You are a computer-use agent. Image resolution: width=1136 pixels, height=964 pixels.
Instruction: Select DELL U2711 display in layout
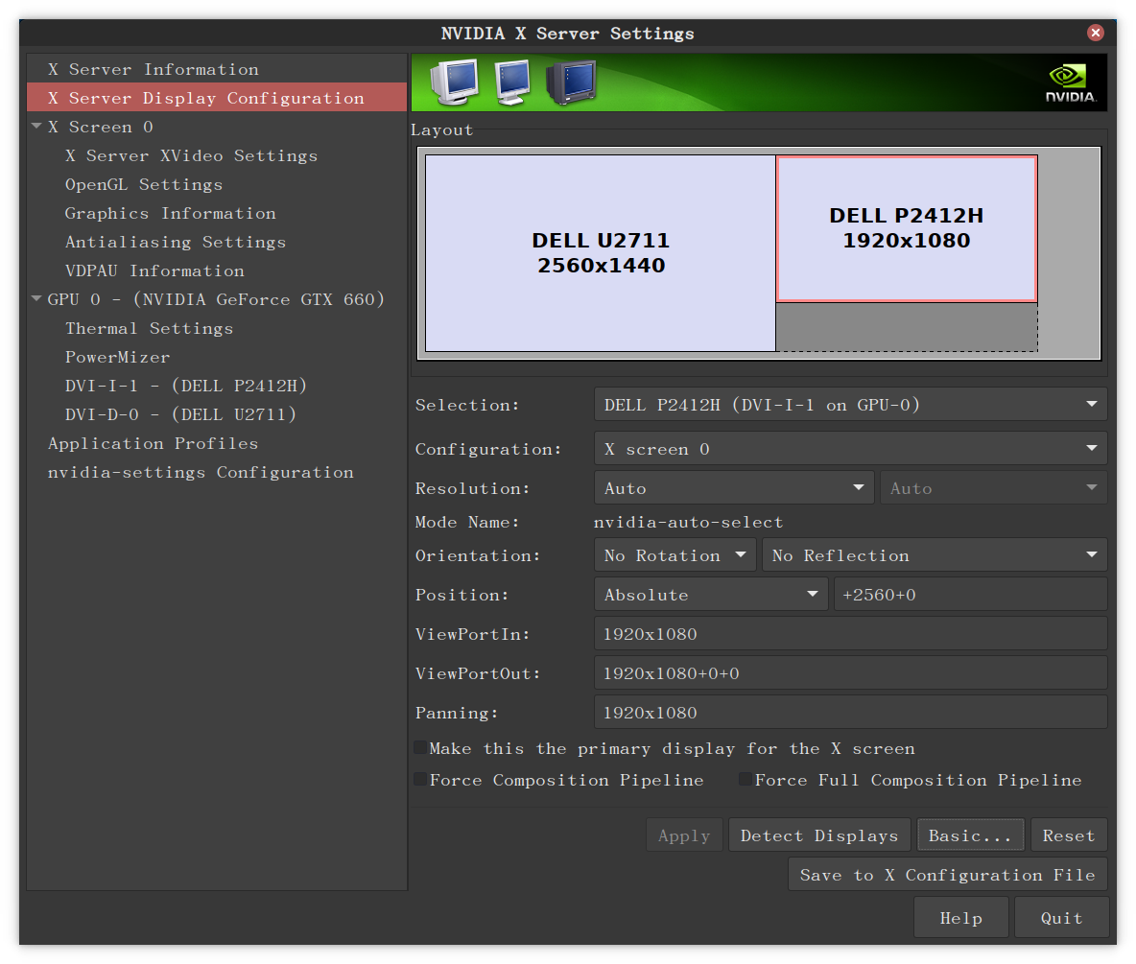[x=601, y=253]
